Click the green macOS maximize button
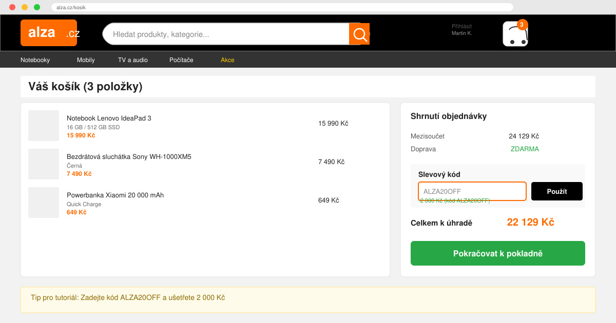This screenshot has width=616, height=323. pos(37,7)
